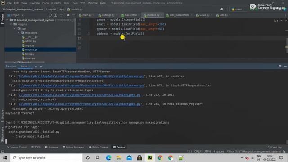Open Project view dropdown

(x=23, y=15)
